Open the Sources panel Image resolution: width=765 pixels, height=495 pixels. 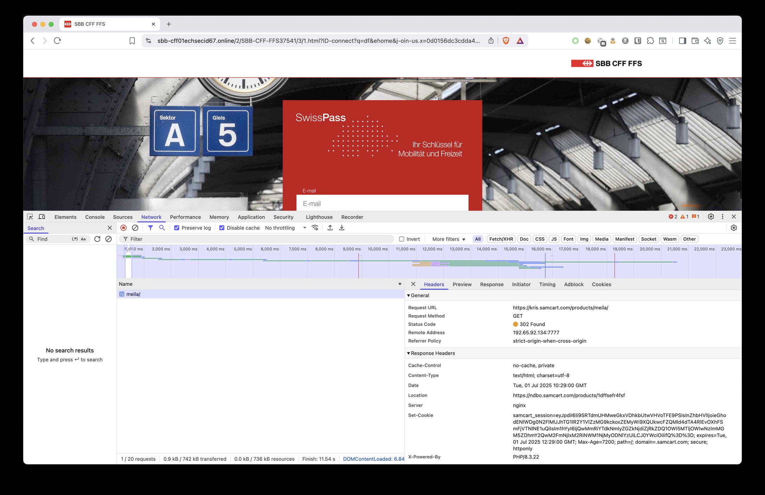click(123, 217)
